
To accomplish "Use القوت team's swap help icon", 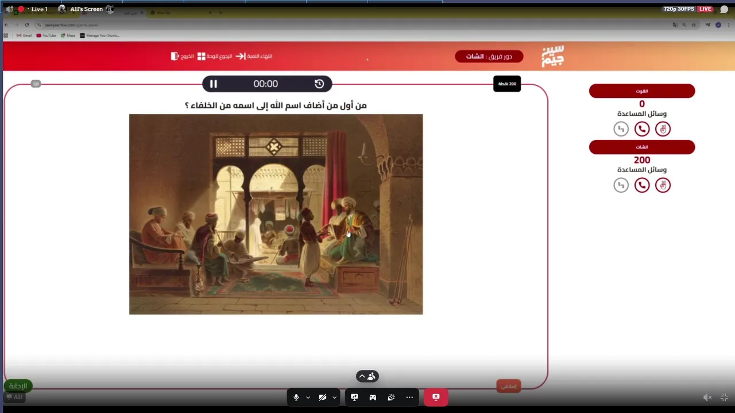I will coord(621,129).
